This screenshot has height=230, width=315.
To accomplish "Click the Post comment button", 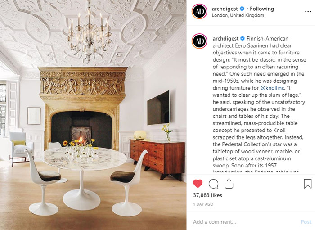I will 306,222.
